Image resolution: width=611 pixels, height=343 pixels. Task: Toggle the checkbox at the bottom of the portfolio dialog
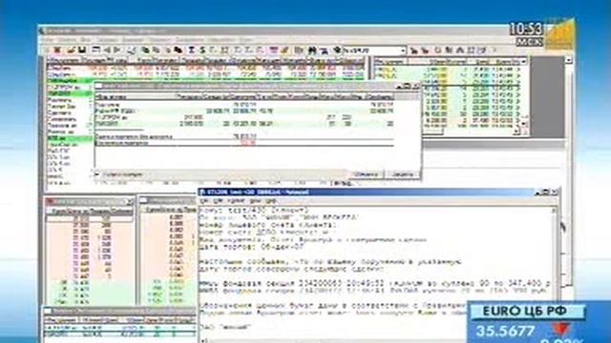(97, 174)
